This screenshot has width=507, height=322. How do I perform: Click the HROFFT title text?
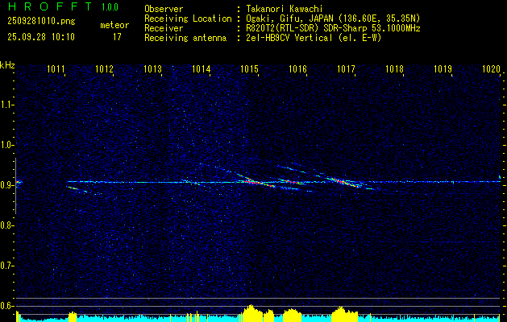click(x=50, y=6)
